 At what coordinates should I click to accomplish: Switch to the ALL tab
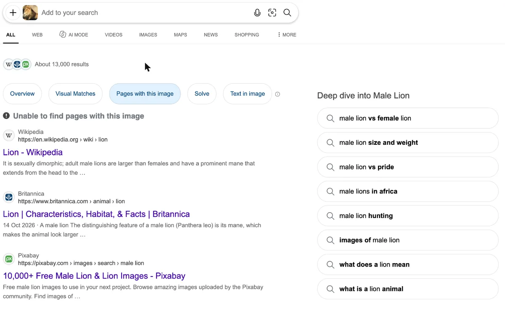click(x=11, y=35)
